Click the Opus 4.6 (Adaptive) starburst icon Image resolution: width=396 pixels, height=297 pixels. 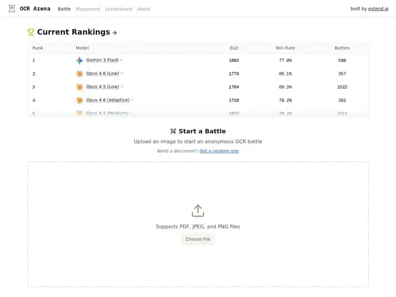coord(80,100)
